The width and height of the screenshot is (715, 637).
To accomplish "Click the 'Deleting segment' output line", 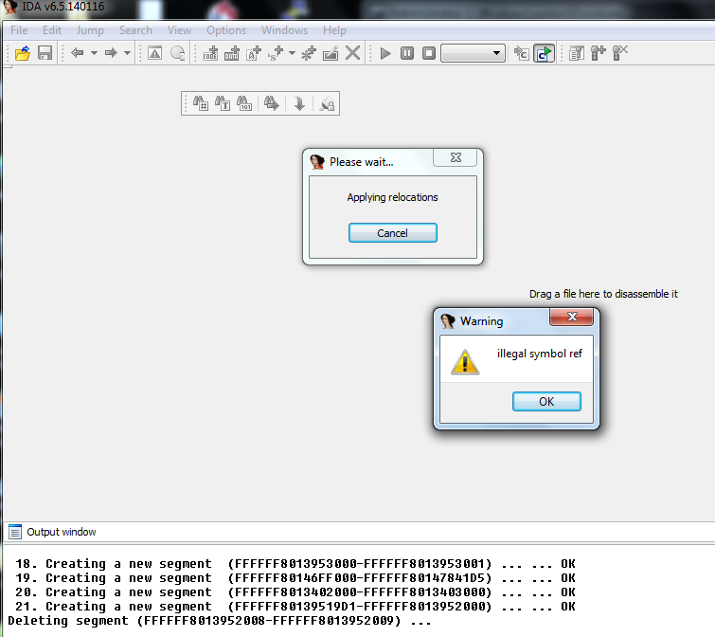I will [219, 621].
